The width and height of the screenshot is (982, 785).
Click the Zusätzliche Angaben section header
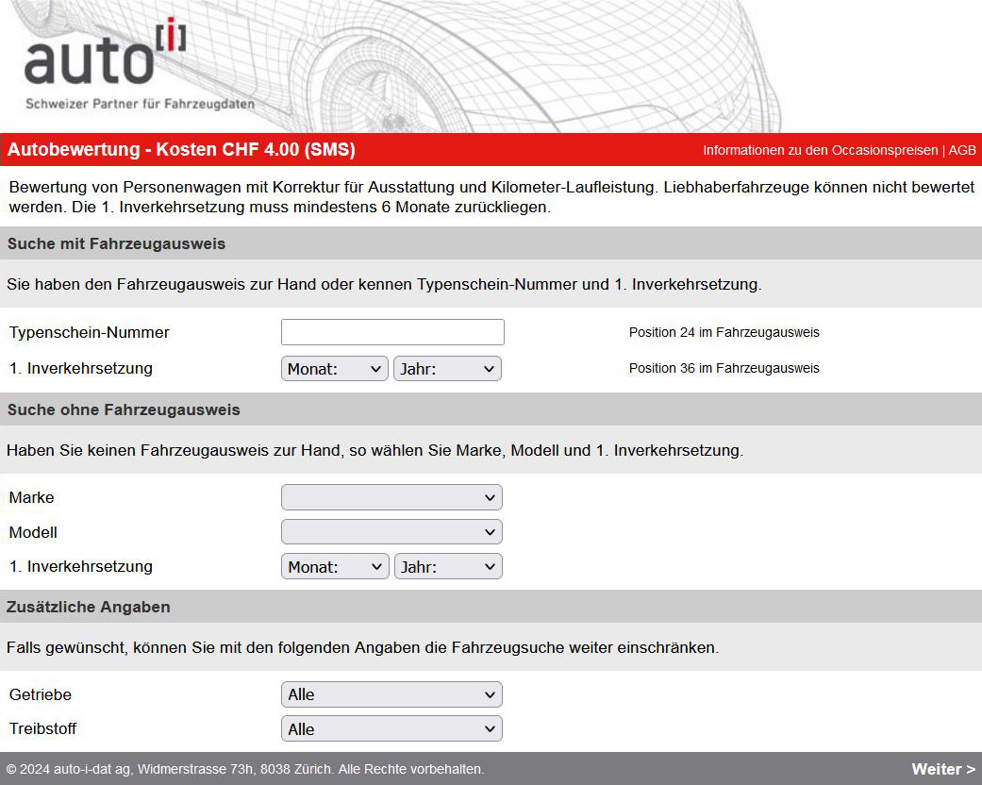tap(89, 607)
